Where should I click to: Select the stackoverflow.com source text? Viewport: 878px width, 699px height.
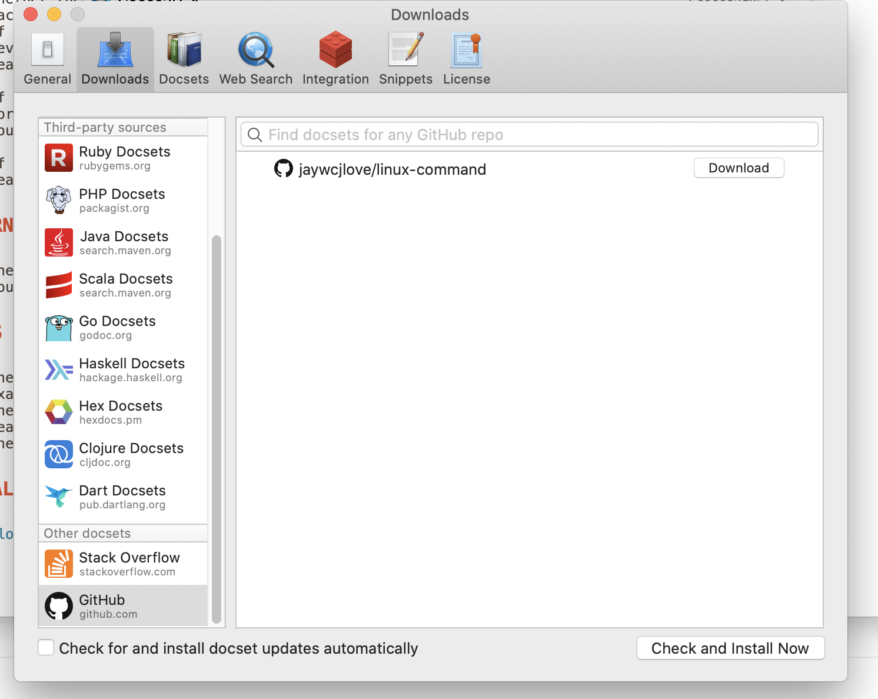(x=127, y=572)
